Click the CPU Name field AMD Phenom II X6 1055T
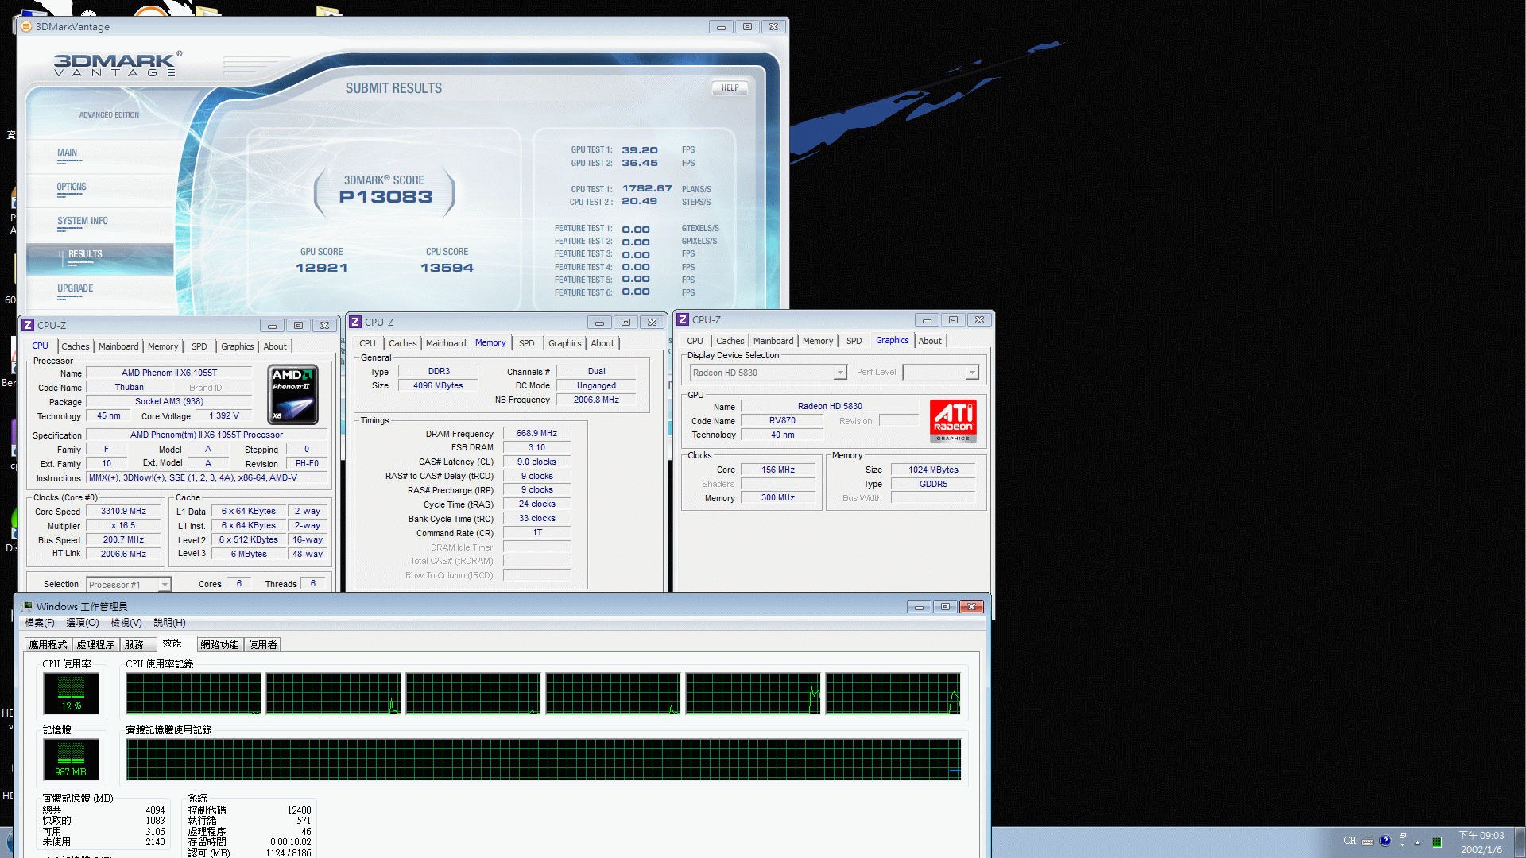The image size is (1526, 858). click(168, 373)
